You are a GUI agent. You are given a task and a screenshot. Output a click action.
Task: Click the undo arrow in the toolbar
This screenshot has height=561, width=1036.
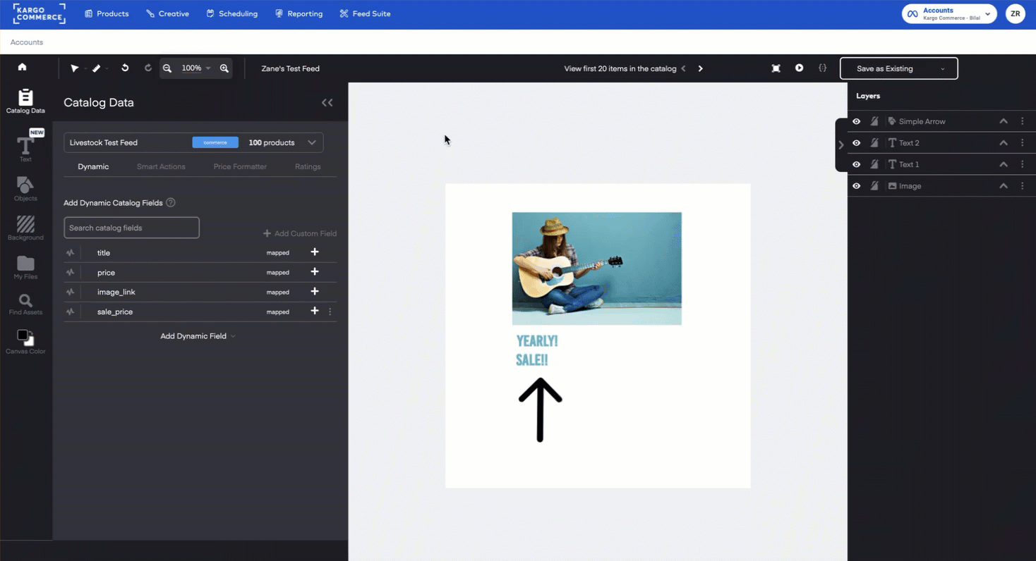(126, 68)
